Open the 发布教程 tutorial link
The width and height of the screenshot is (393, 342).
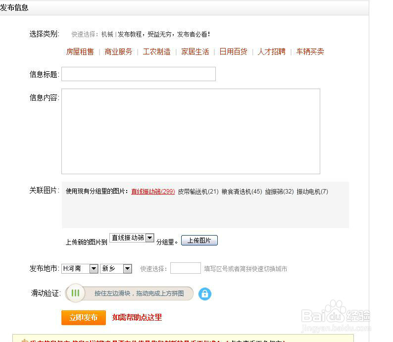(x=164, y=34)
